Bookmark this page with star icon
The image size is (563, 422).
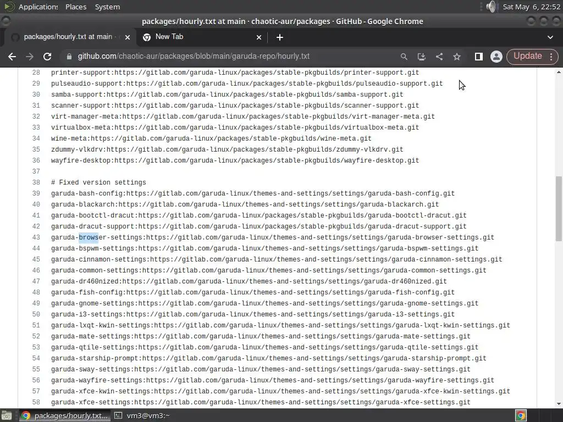click(457, 57)
